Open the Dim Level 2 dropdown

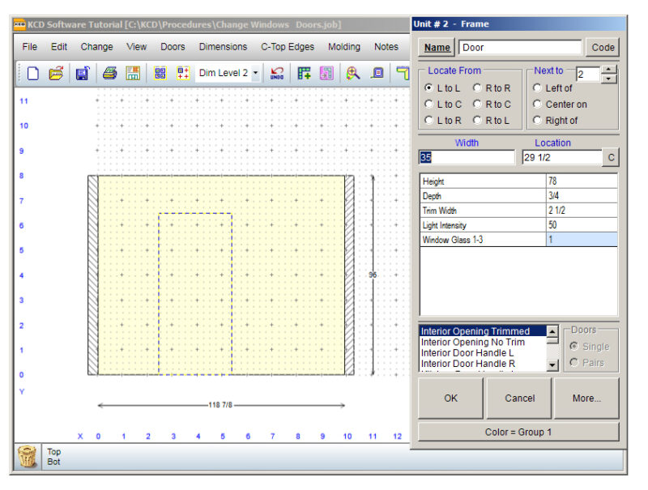point(256,73)
